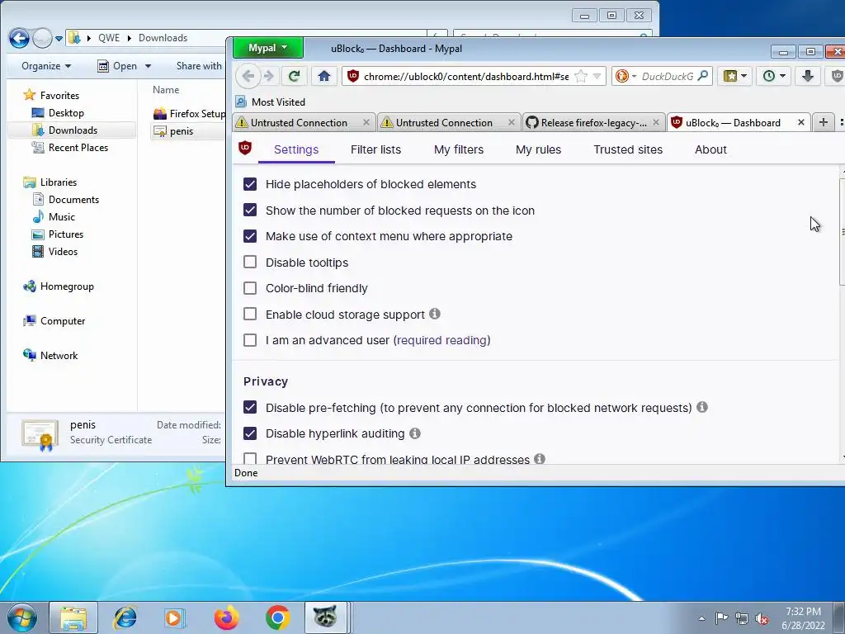Viewport: 845px width, 634px height.
Task: Enable cloud storage support checkbox
Action: (x=250, y=314)
